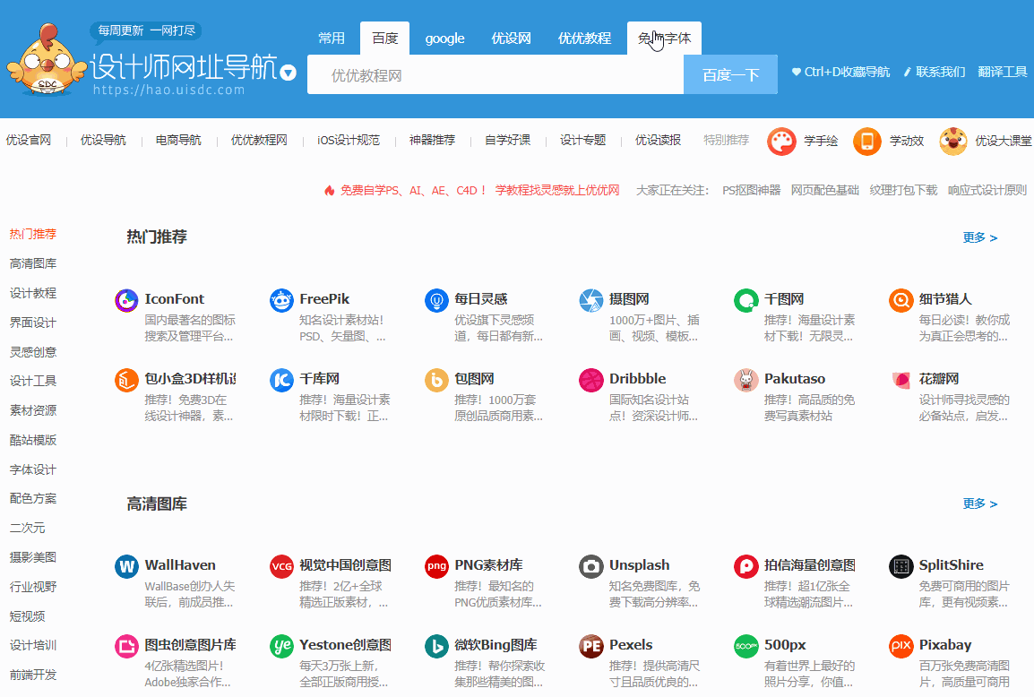
Task: Open the 翻译工具 link
Action: [1003, 72]
